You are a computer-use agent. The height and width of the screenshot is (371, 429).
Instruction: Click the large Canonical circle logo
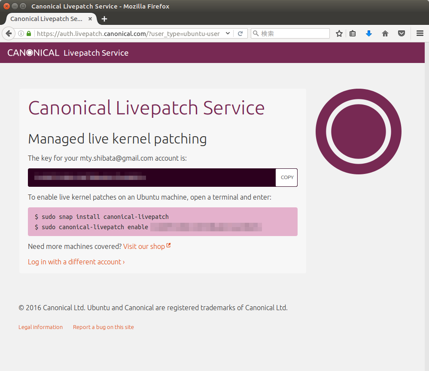[x=359, y=132]
